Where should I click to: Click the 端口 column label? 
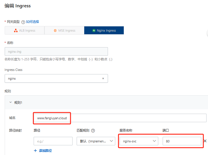coord(166,130)
